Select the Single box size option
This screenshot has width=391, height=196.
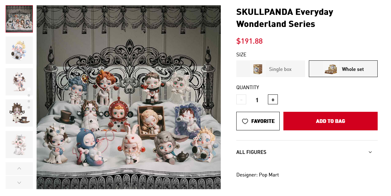[271, 69]
